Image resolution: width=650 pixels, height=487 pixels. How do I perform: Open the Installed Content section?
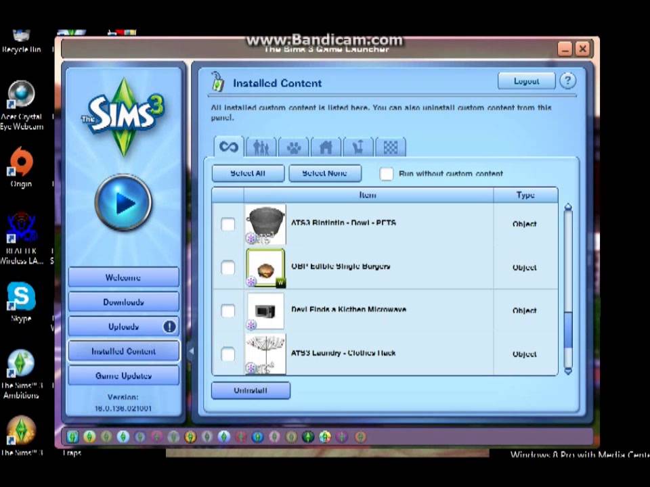123,351
